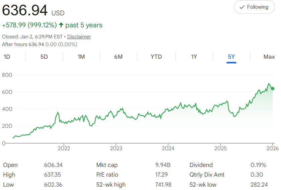Click the green endpoint dot on chart
This screenshot has width=281, height=190.
273,88
